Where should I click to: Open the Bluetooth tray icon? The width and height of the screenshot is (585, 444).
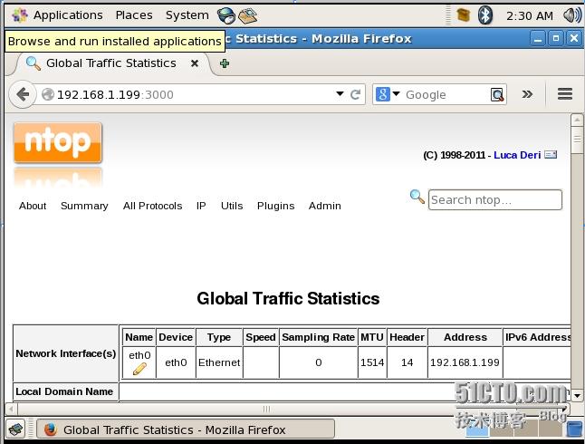(x=485, y=15)
